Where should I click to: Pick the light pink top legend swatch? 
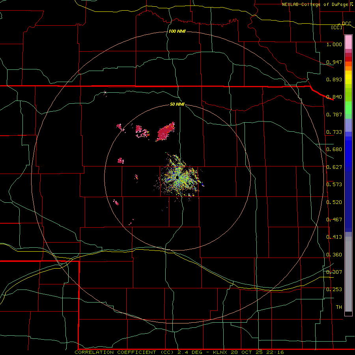(348, 42)
